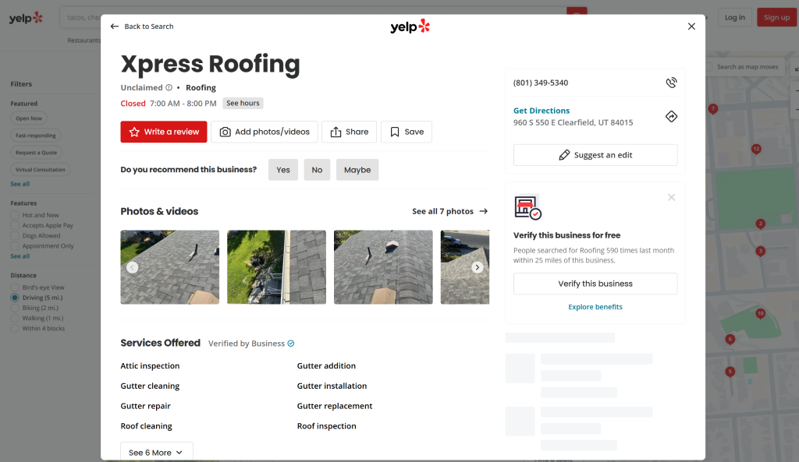Click the phone call icon beside the number
Image resolution: width=799 pixels, height=462 pixels.
click(671, 83)
